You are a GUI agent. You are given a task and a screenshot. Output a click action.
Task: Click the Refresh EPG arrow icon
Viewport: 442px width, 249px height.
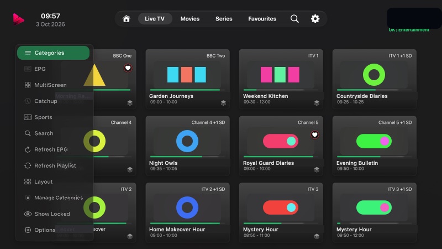[x=28, y=149]
